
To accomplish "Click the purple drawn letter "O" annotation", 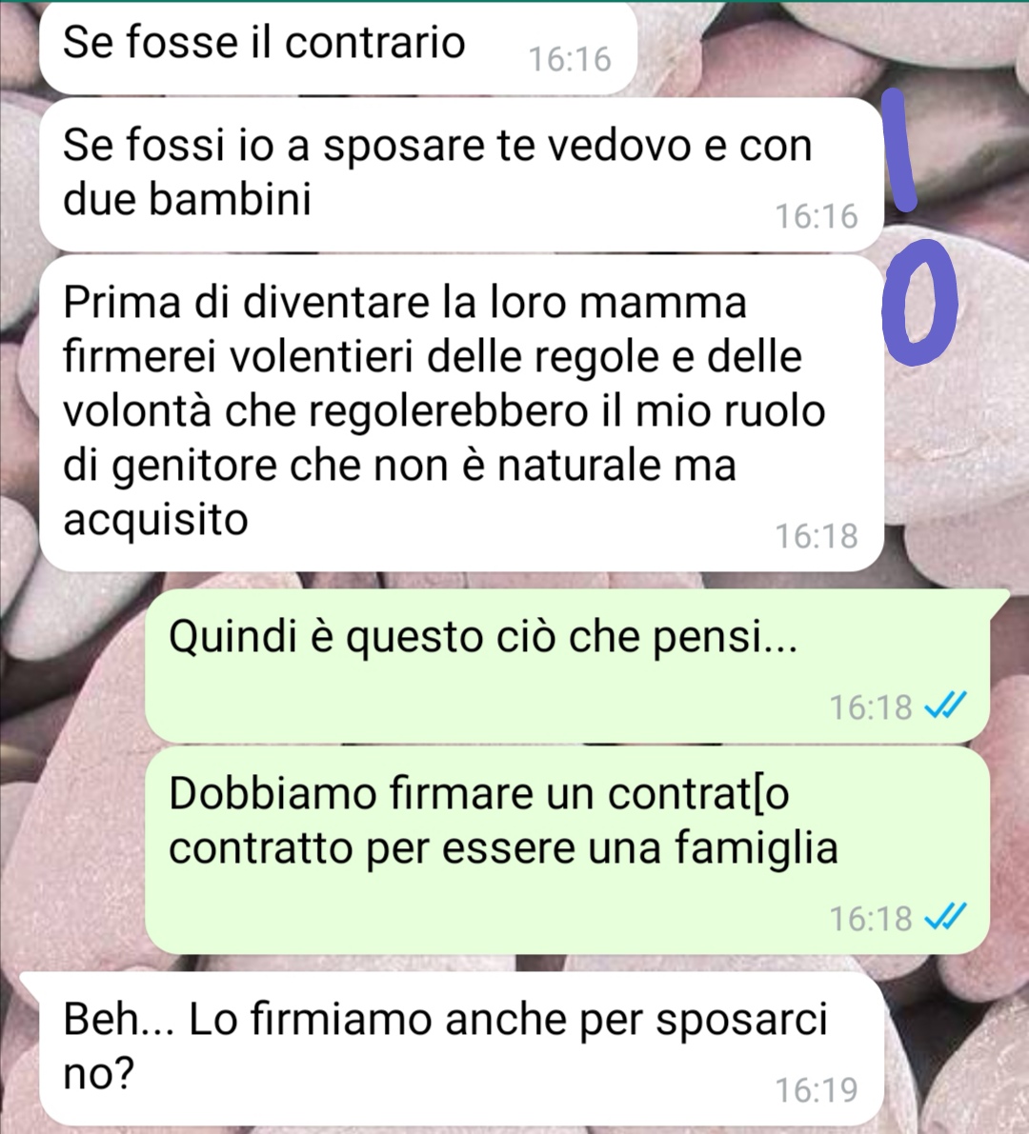I will (919, 302).
